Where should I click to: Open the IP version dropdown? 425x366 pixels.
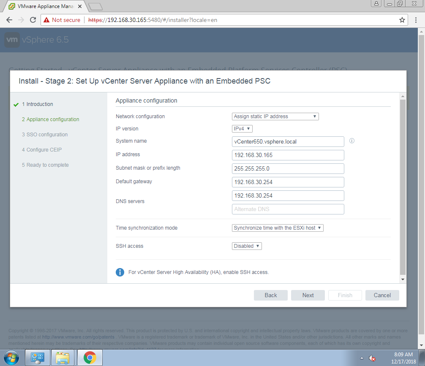242,129
